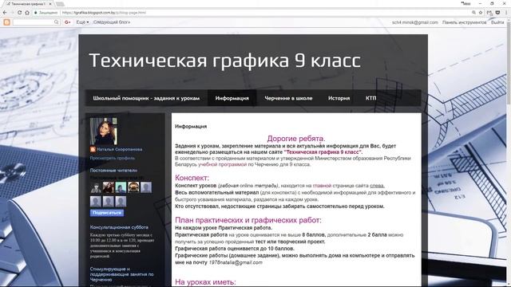Click the underlined слева link
The height and width of the screenshot is (287, 511).
click(x=377, y=186)
